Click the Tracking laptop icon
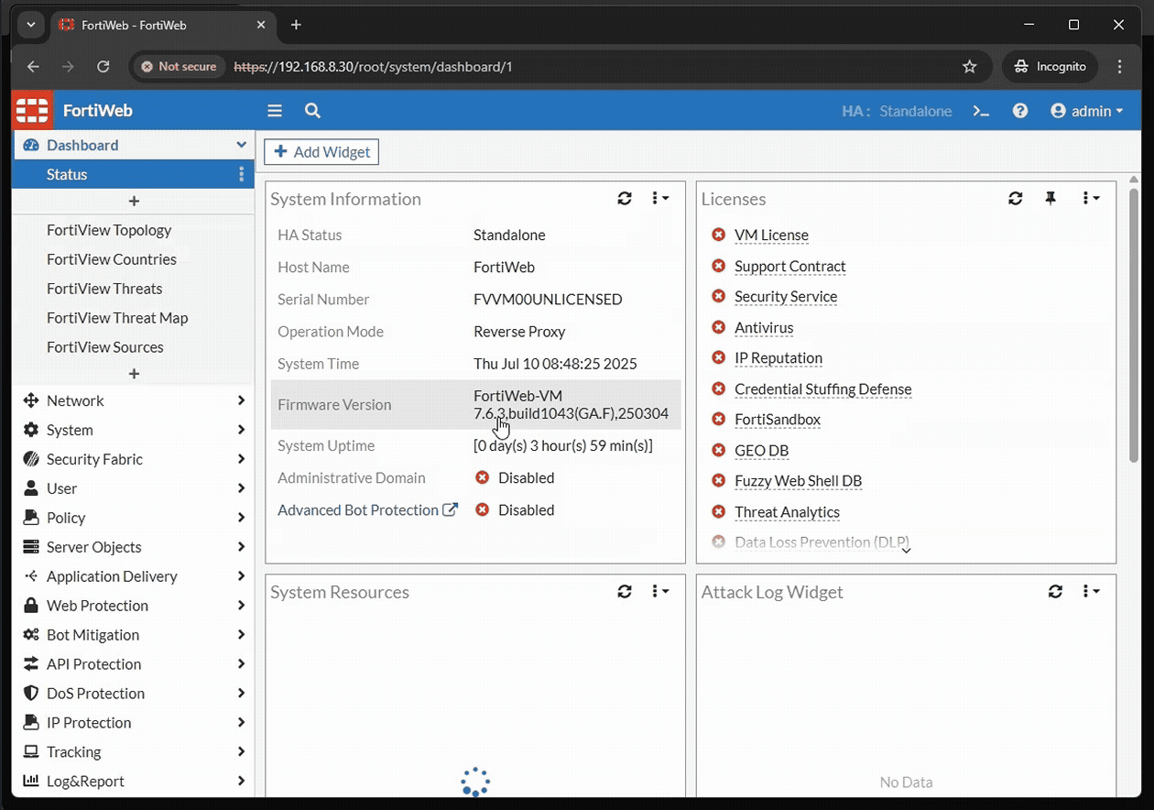The image size is (1154, 810). click(x=31, y=752)
